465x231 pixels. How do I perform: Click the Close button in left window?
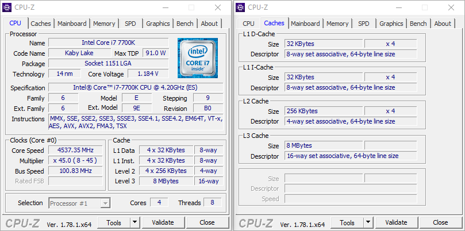click(x=207, y=222)
